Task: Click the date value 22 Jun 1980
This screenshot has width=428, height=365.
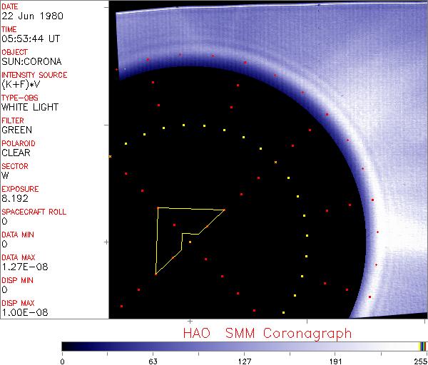Action: coord(26,17)
